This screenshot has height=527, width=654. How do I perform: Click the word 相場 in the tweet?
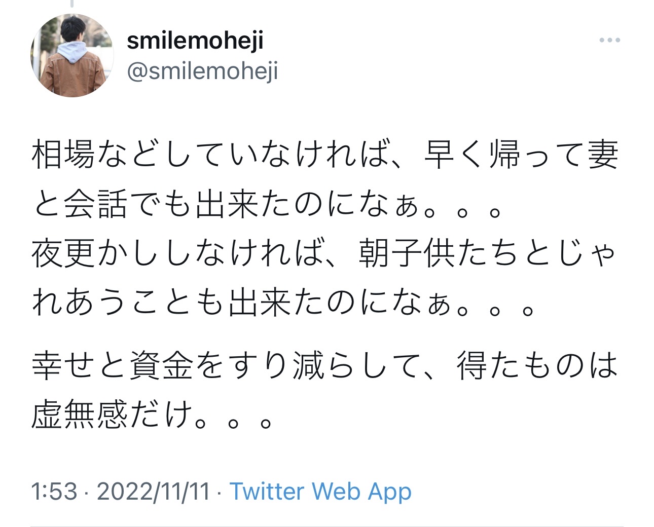63,155
